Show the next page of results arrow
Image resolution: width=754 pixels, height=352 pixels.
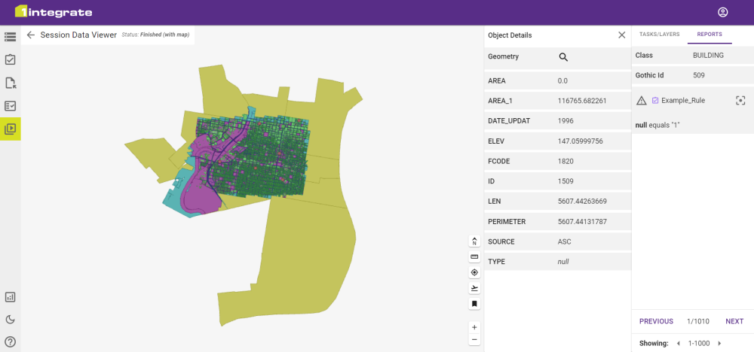point(719,344)
